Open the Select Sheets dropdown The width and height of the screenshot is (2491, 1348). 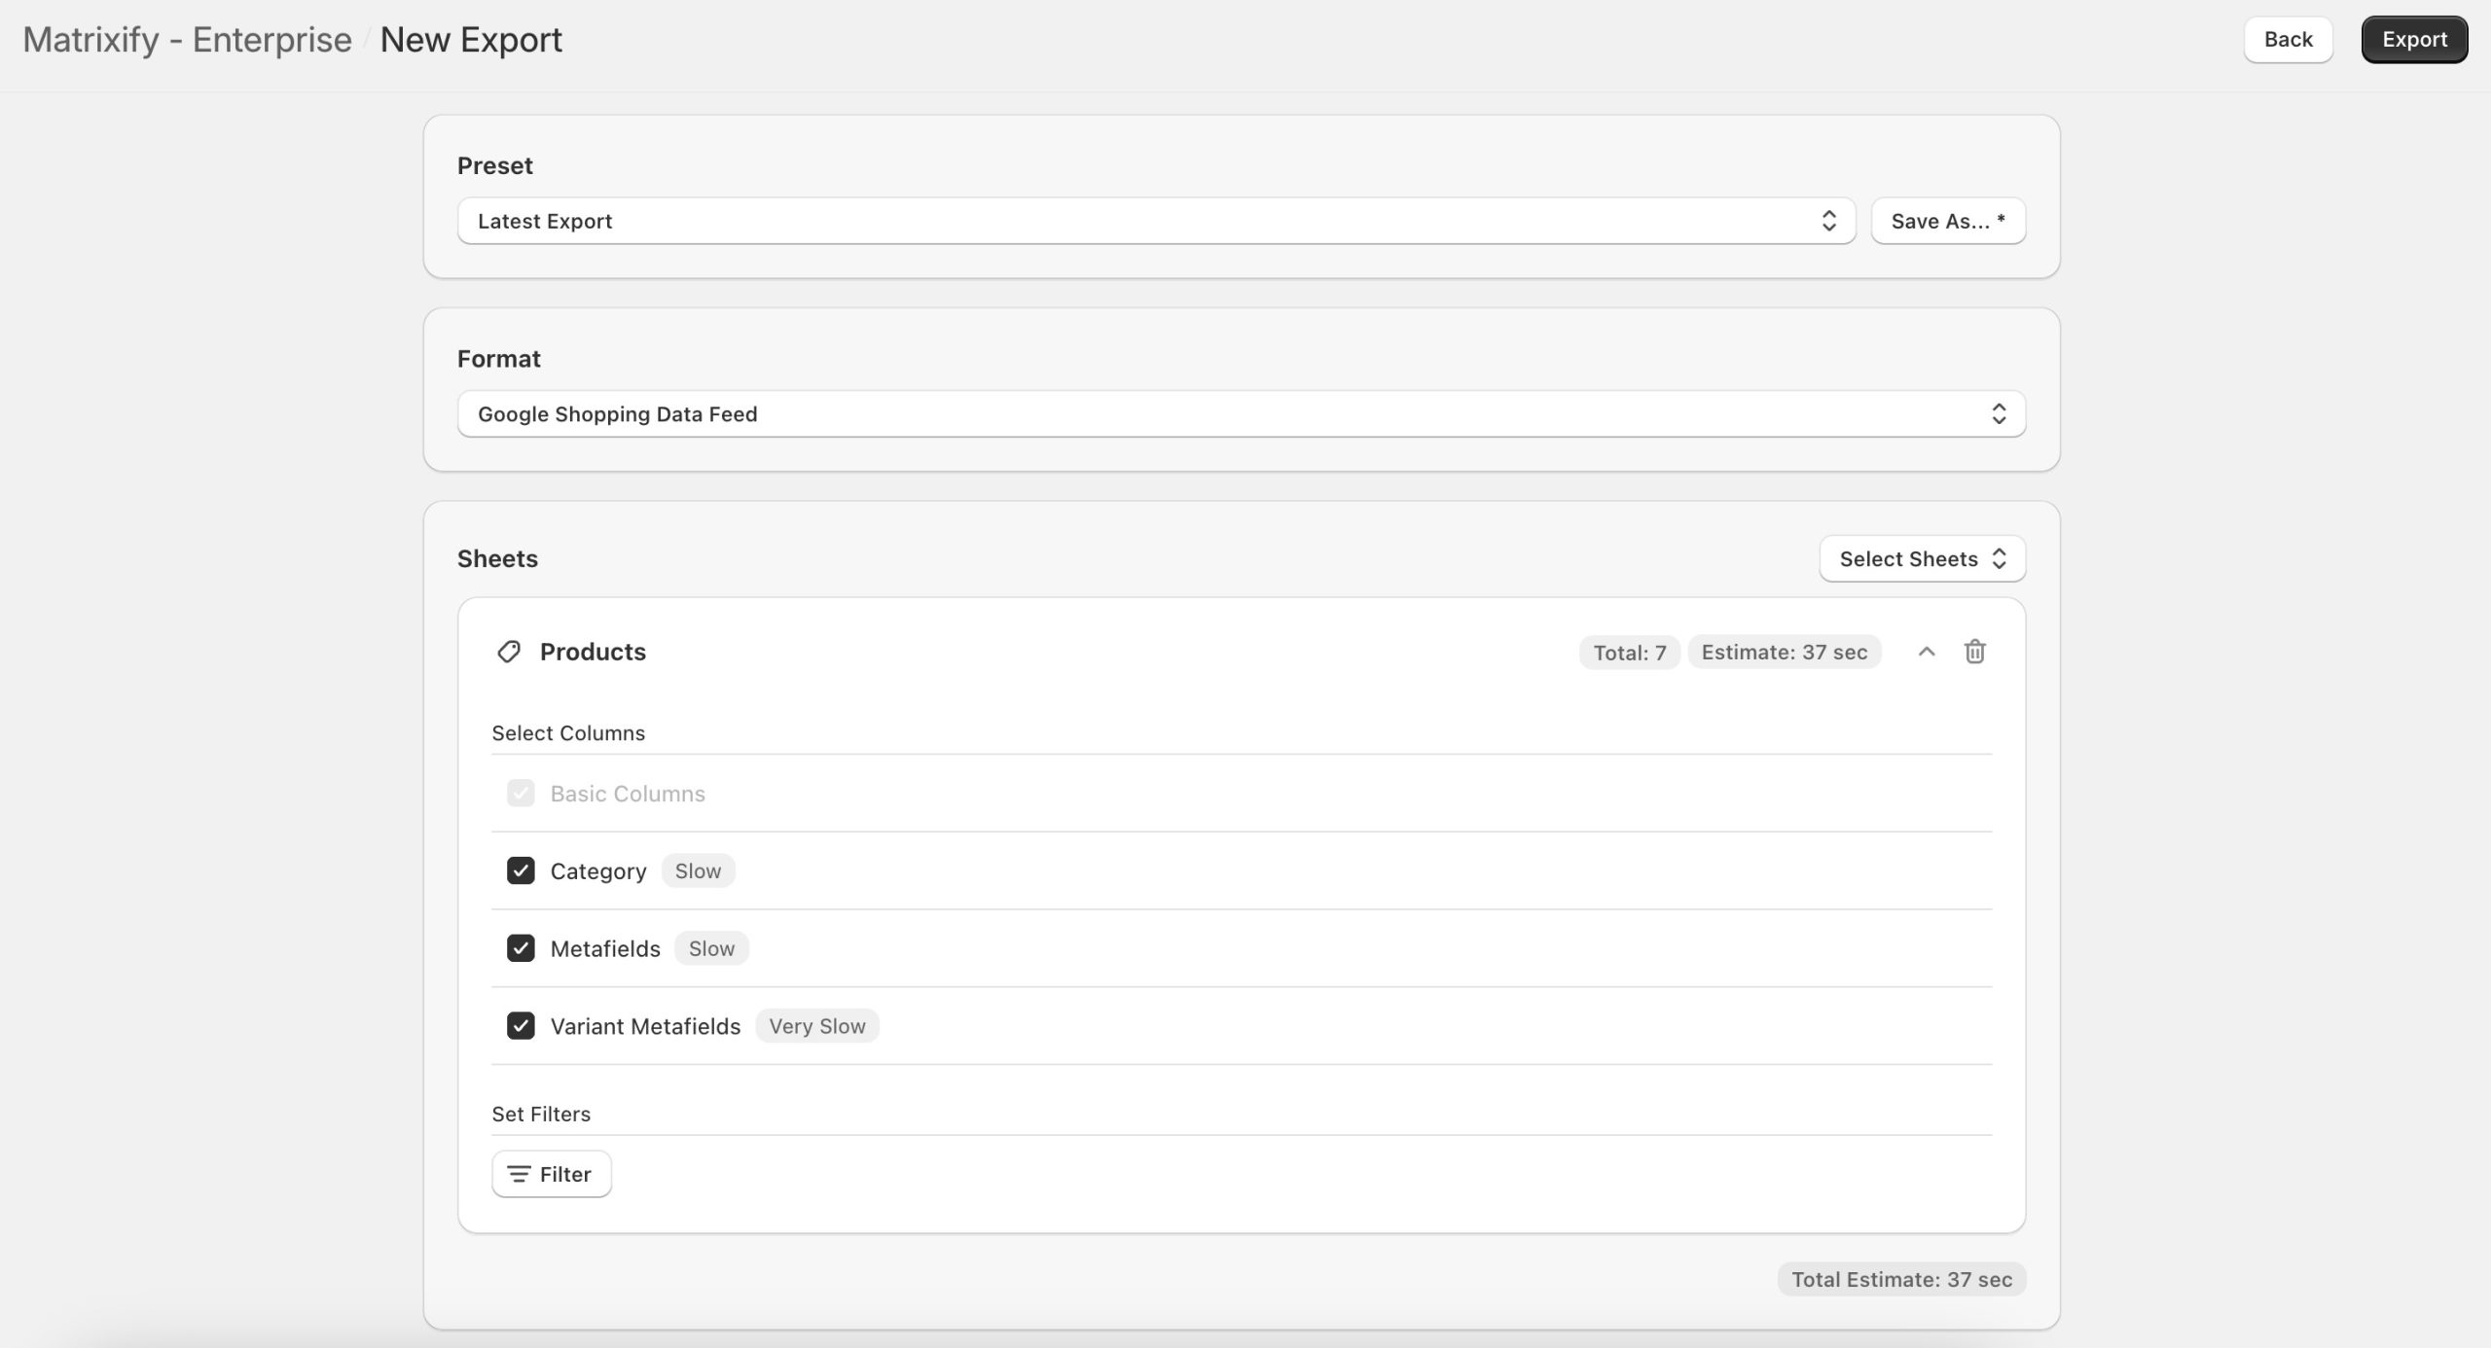(1921, 558)
